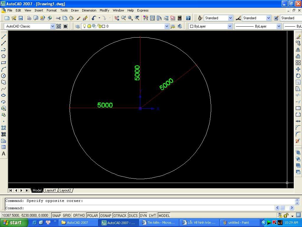
Task: Click the coordinates display in status bar
Action: 25,215
